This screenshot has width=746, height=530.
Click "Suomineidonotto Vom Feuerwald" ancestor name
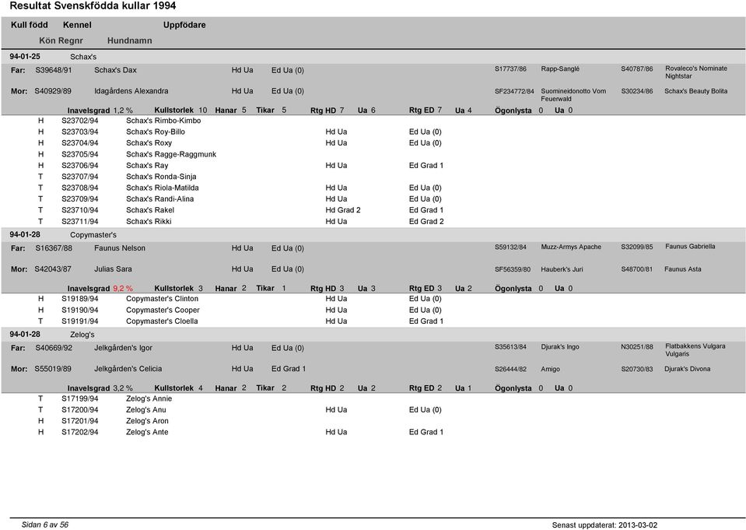click(573, 95)
